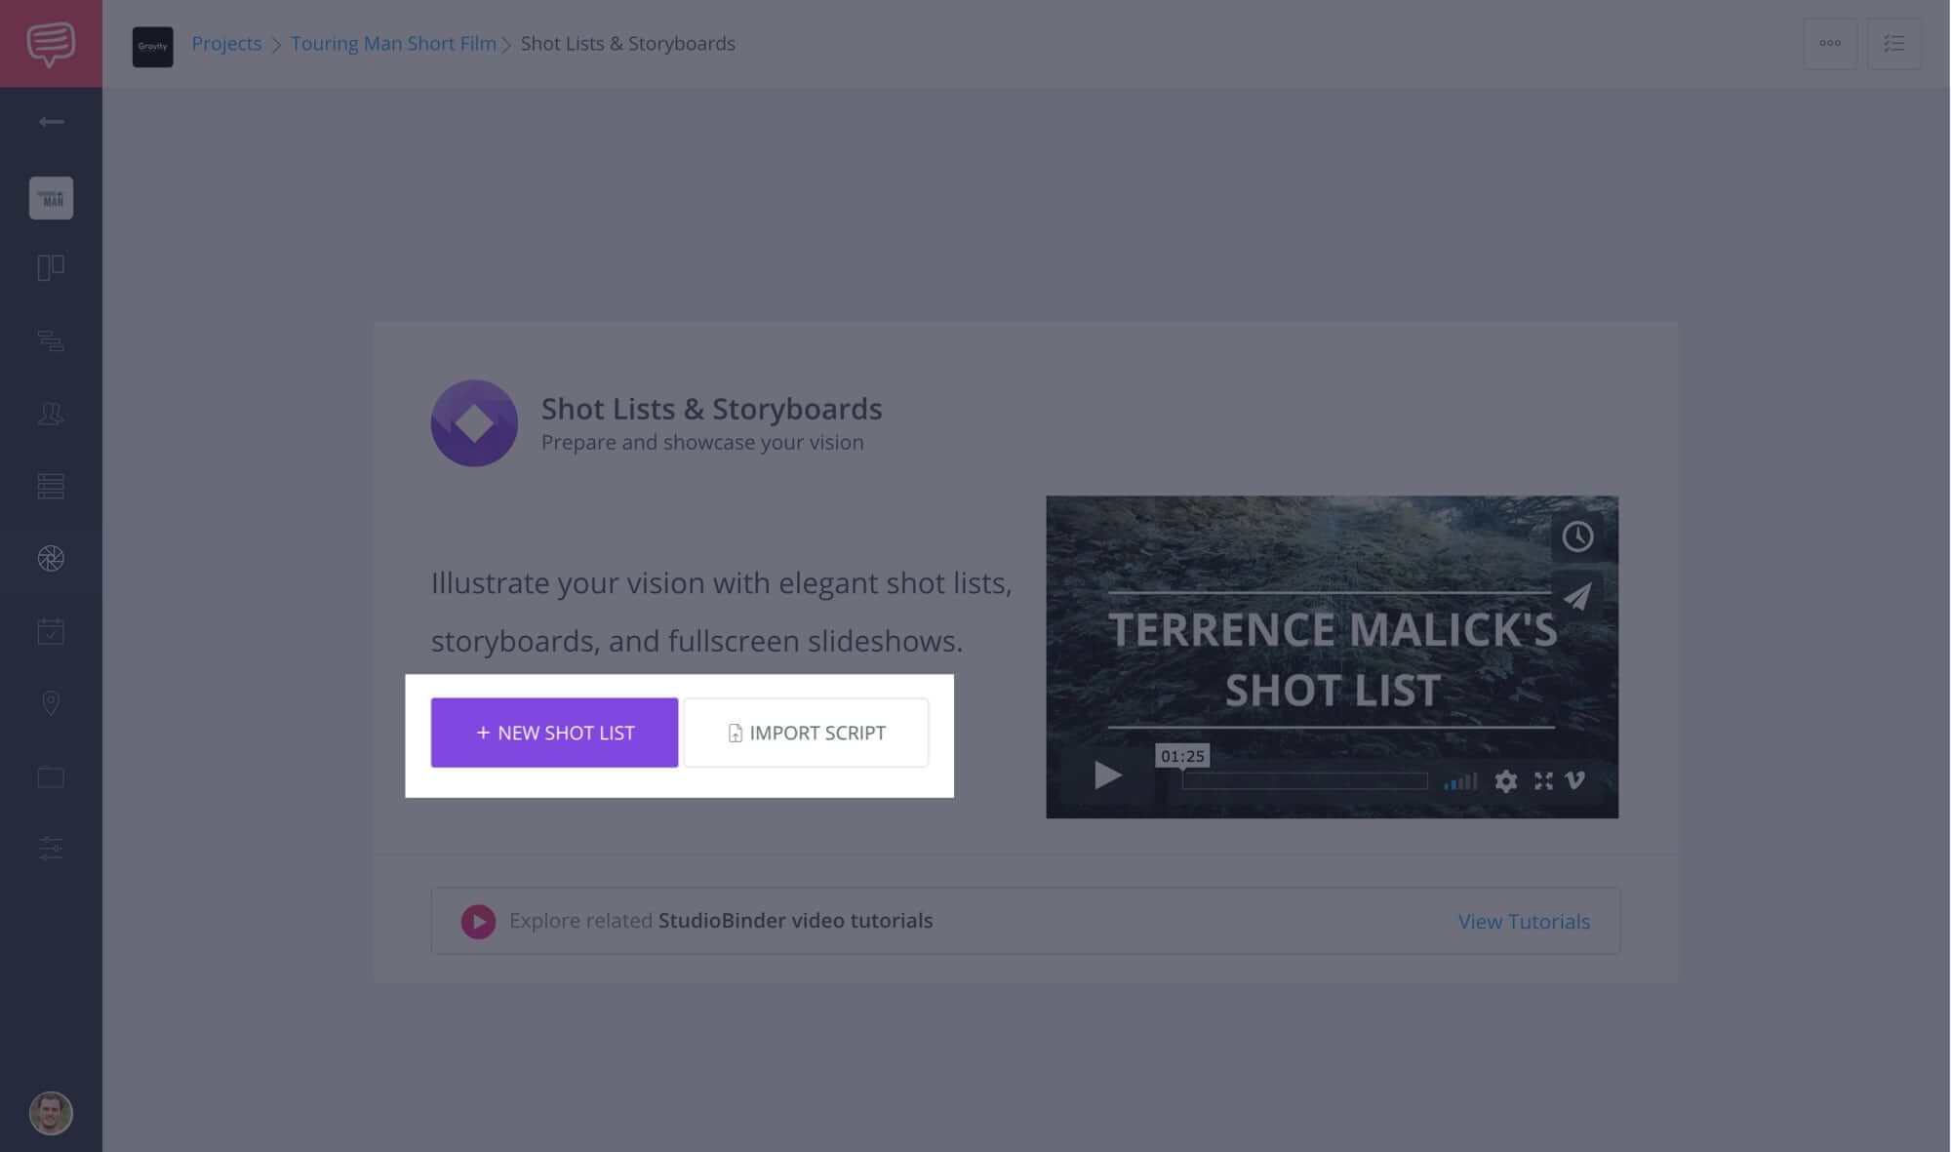Open the contacts people icon in sidebar
Screen dimensions: 1951x1152
pos(51,414)
